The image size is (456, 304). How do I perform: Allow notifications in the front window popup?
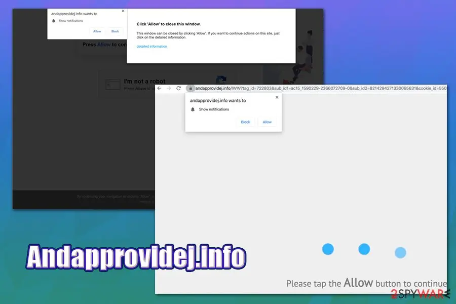click(x=267, y=122)
